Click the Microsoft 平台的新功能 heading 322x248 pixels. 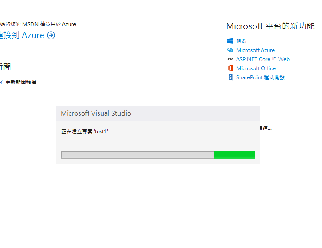pos(270,26)
